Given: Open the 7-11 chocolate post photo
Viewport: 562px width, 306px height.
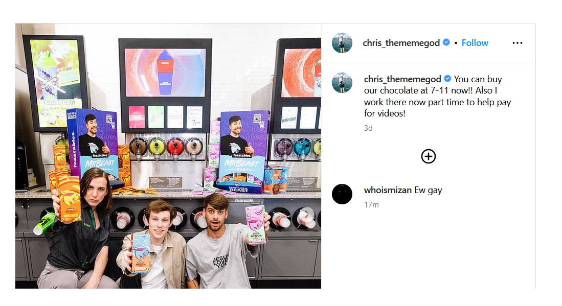Looking at the screenshot, I should (x=168, y=156).
